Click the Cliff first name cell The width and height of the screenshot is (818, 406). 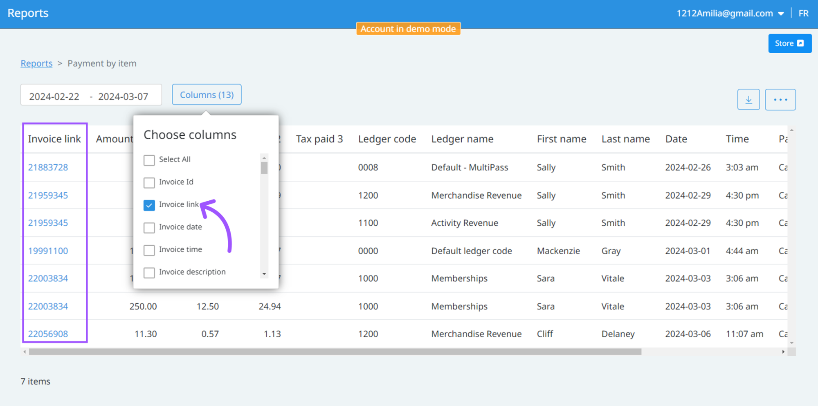click(545, 334)
